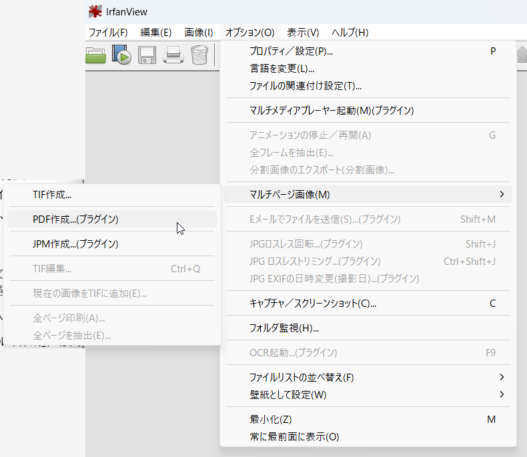Select ファイルリストの並べ替え(F) entry
This screenshot has height=457, width=527.
[368, 377]
